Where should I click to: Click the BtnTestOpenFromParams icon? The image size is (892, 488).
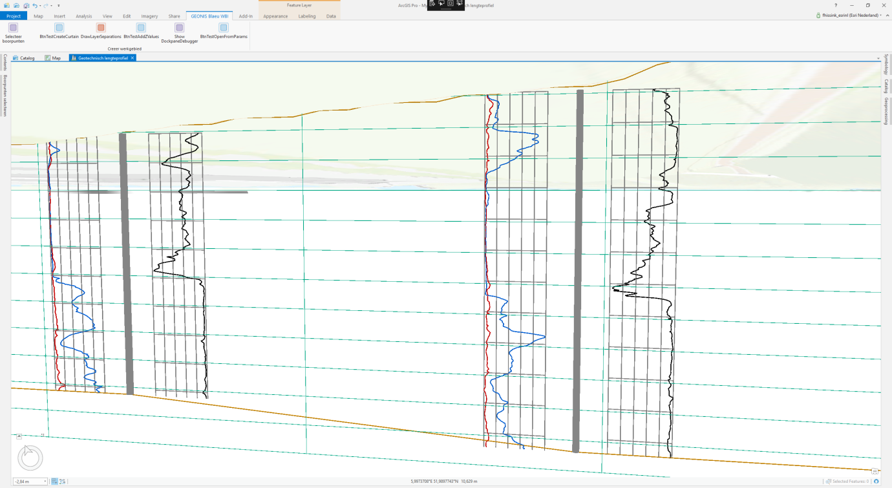click(x=224, y=27)
